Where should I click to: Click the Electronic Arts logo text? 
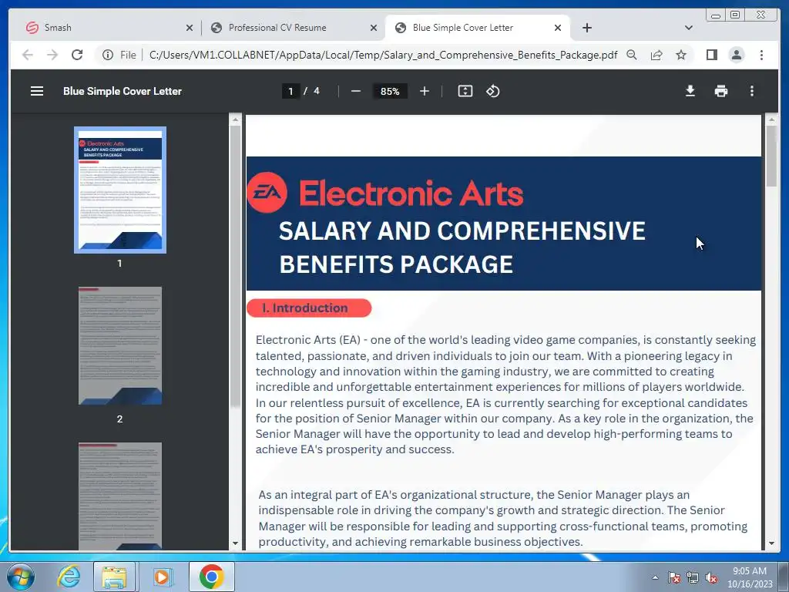[x=411, y=193]
